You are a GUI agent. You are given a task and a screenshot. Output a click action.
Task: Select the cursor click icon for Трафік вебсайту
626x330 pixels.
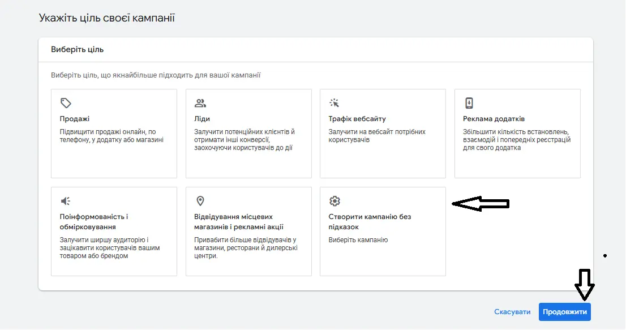tap(335, 103)
